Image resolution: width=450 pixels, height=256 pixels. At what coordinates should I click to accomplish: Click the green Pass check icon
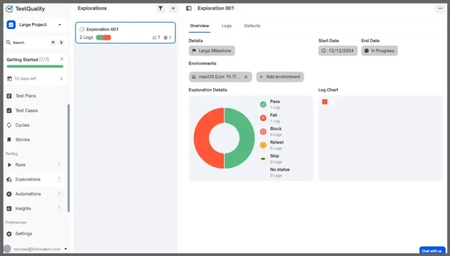pos(263,104)
